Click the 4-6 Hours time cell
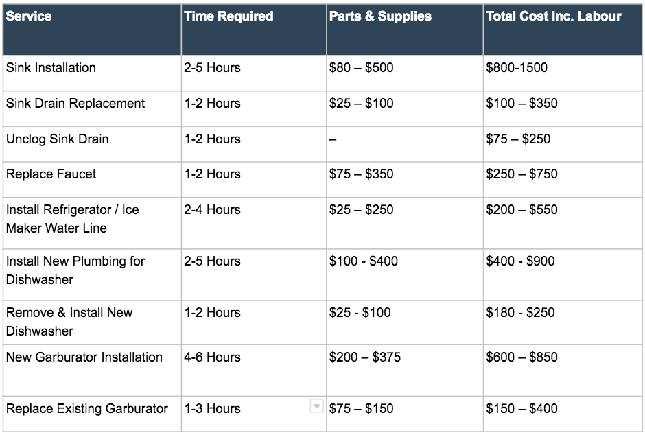The width and height of the screenshot is (645, 435). pyautogui.click(x=254, y=371)
